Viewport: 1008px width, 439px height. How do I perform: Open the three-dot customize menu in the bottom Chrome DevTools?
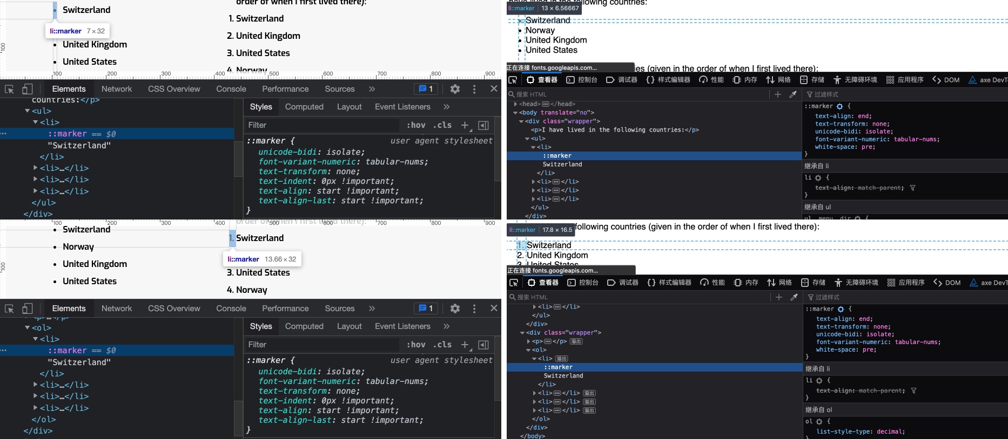click(x=474, y=308)
